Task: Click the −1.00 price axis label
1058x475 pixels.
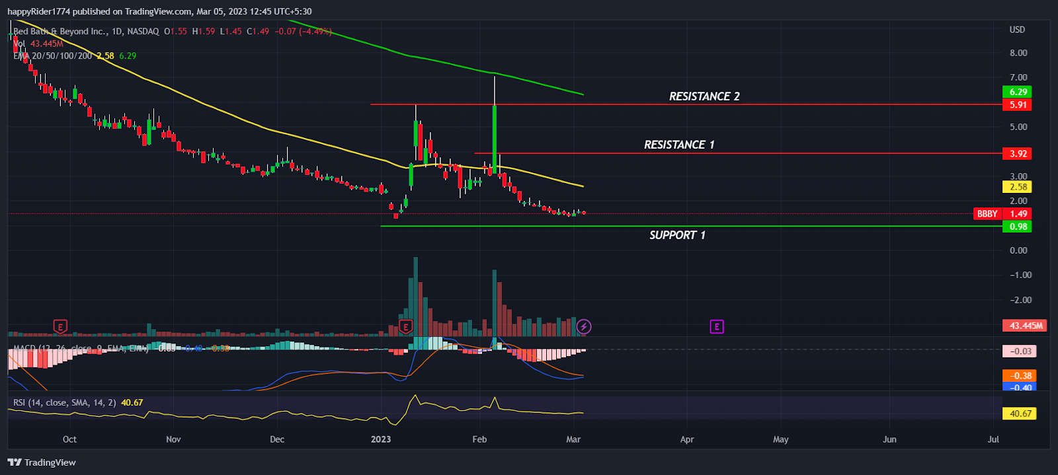Action: pos(1020,275)
